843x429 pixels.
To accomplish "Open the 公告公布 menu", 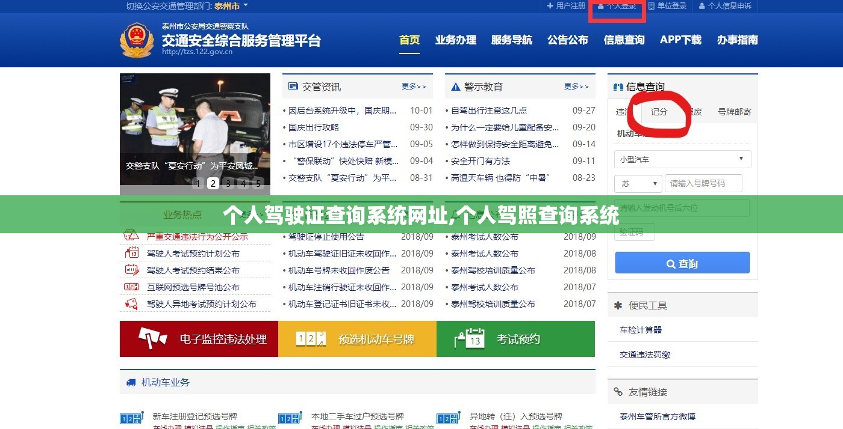I will pyautogui.click(x=568, y=40).
